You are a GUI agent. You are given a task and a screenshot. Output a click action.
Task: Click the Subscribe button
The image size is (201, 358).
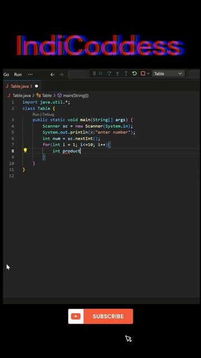tap(100, 316)
